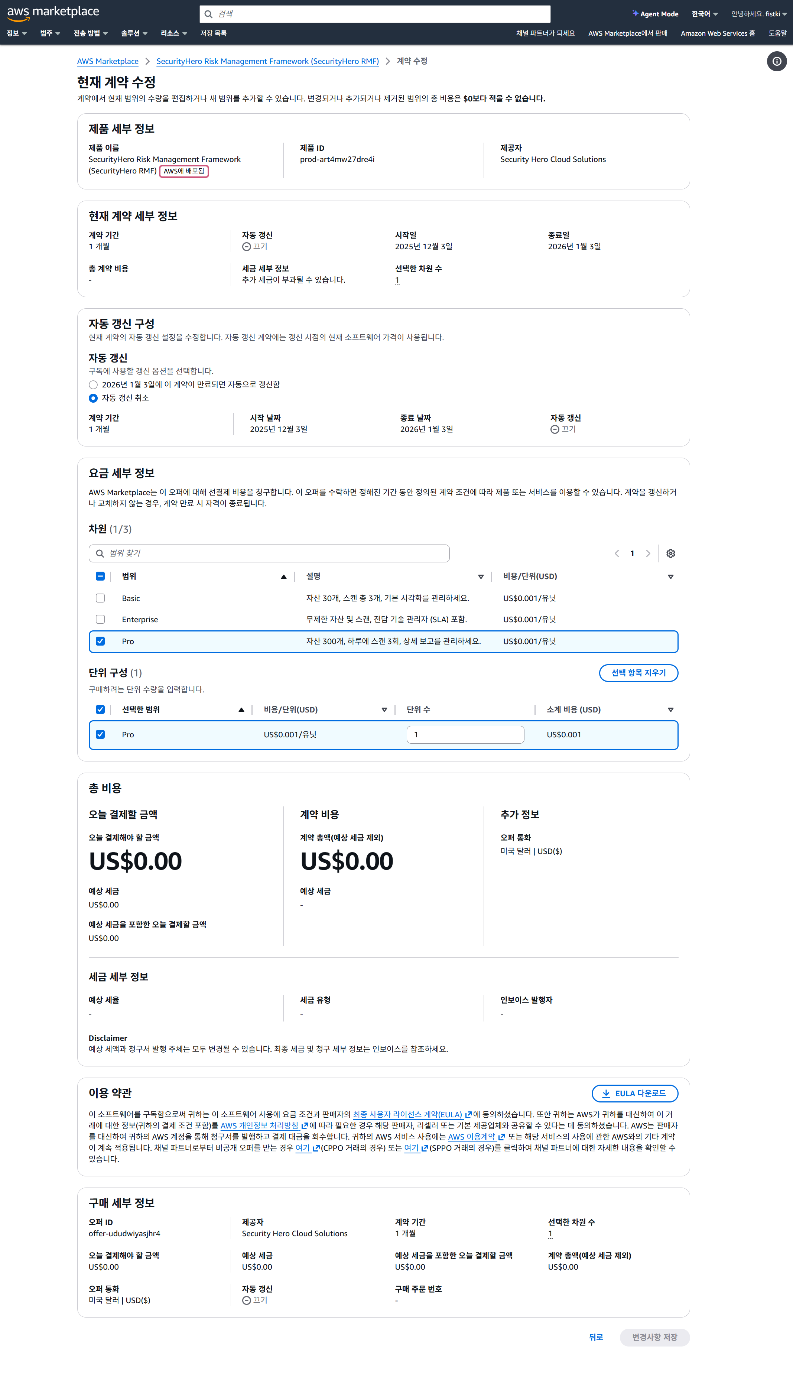Open the 여기 link for SPPO 거래

(416, 1148)
